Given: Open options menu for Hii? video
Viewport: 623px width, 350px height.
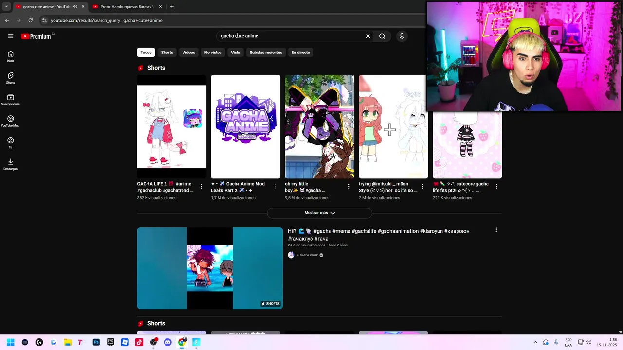Looking at the screenshot, I should tap(496, 230).
